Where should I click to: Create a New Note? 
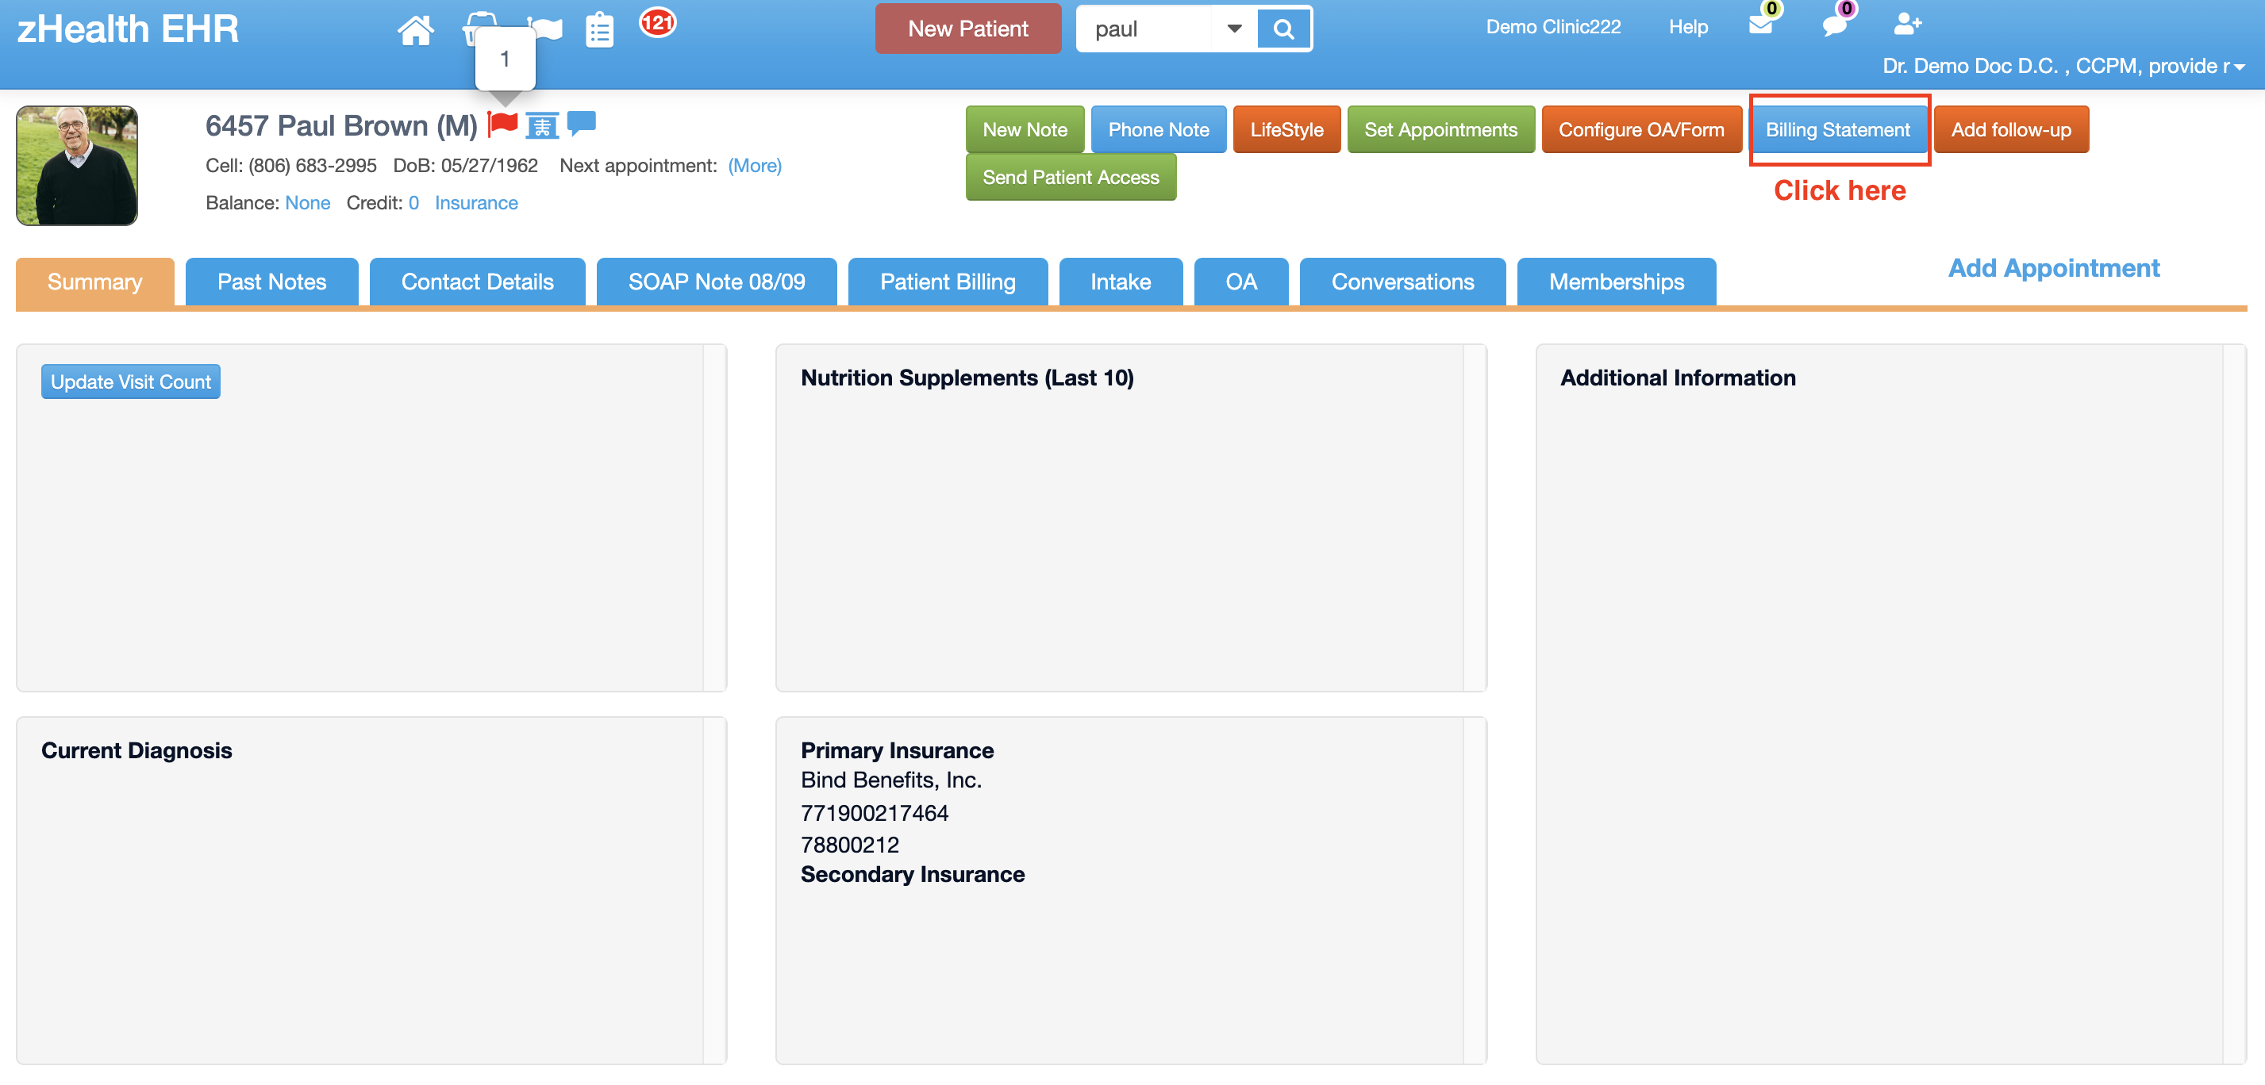(1025, 130)
